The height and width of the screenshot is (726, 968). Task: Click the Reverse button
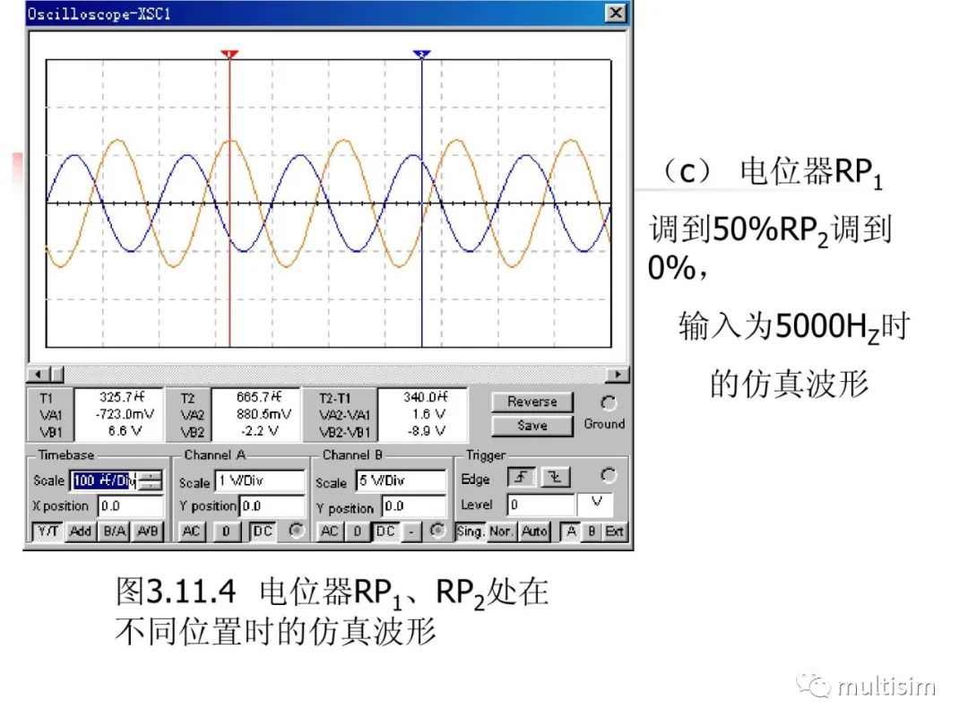tap(532, 402)
